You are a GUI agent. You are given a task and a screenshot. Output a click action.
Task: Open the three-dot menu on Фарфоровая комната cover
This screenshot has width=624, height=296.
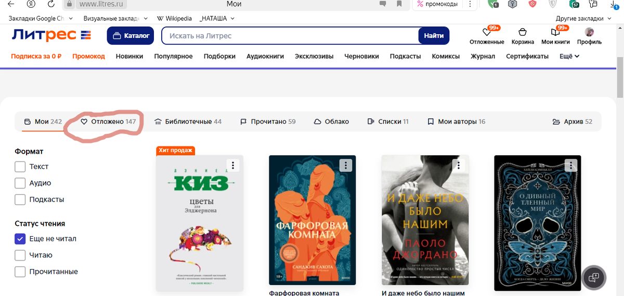tap(346, 165)
